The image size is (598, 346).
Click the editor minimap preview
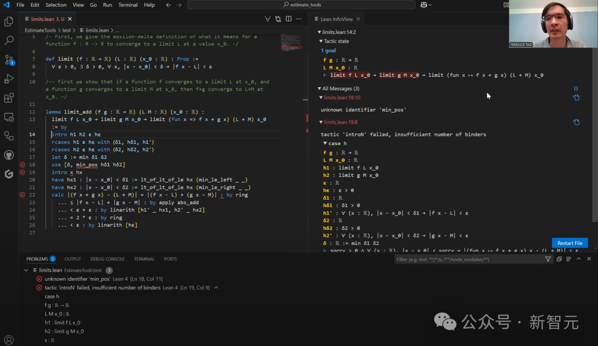(291, 42)
